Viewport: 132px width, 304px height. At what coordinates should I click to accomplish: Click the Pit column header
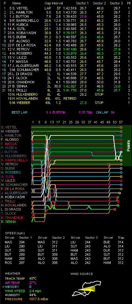point(129,3)
